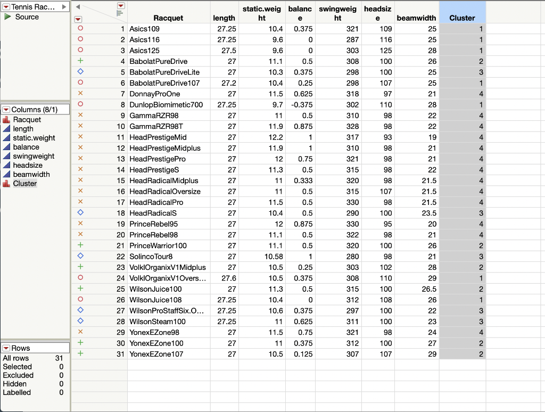This screenshot has height=412, width=545.
Task: Click the PrinceWarrior100 cell
Action: (158, 246)
